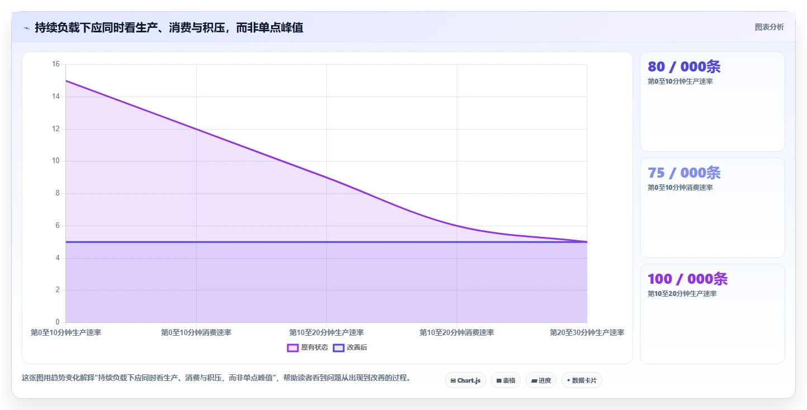Viewport: 807px width, 410px height.
Task: Select the Chart.js tag
Action: [x=466, y=380]
